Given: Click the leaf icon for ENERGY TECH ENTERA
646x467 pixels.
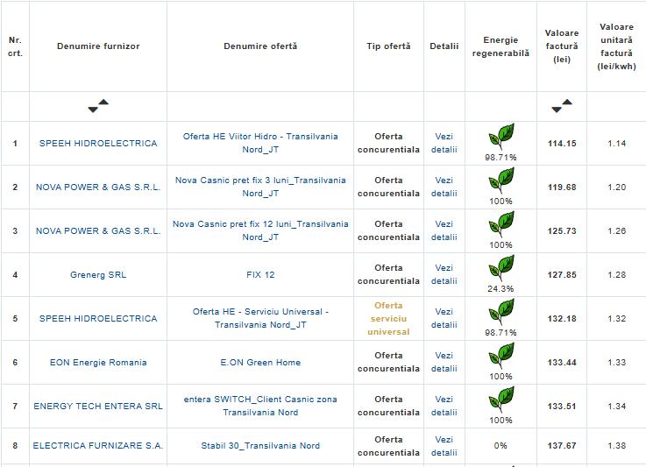Looking at the screenshot, I should click(500, 400).
